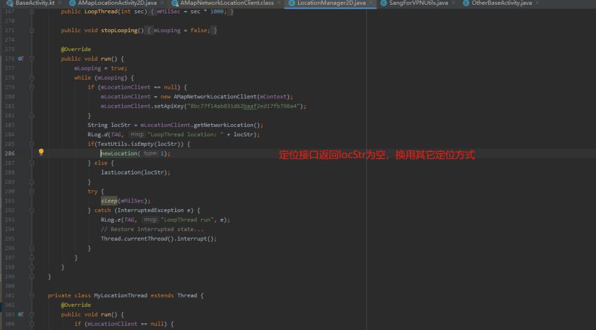Click the newLocation method call on line 286
The image size is (596, 330).
[119, 153]
